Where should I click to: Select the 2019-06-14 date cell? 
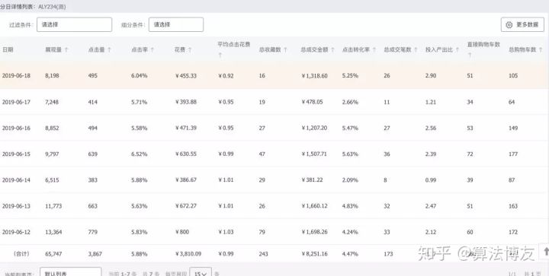tap(16, 180)
